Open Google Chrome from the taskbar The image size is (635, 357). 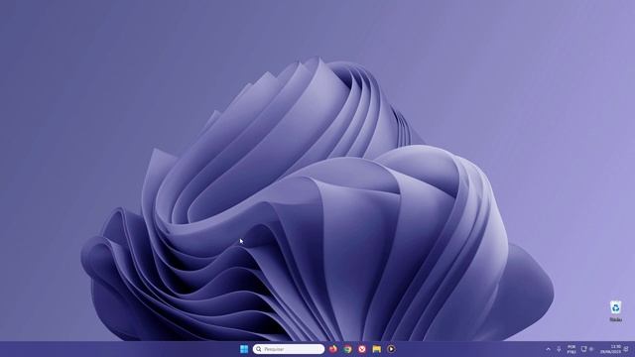[x=347, y=349]
